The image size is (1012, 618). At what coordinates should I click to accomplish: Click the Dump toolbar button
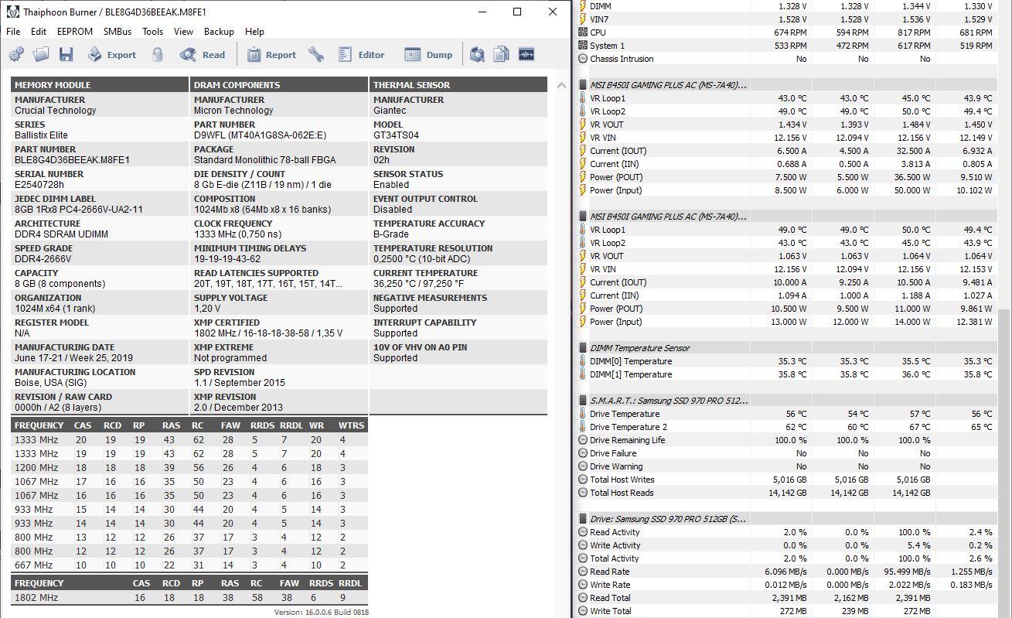coord(428,54)
